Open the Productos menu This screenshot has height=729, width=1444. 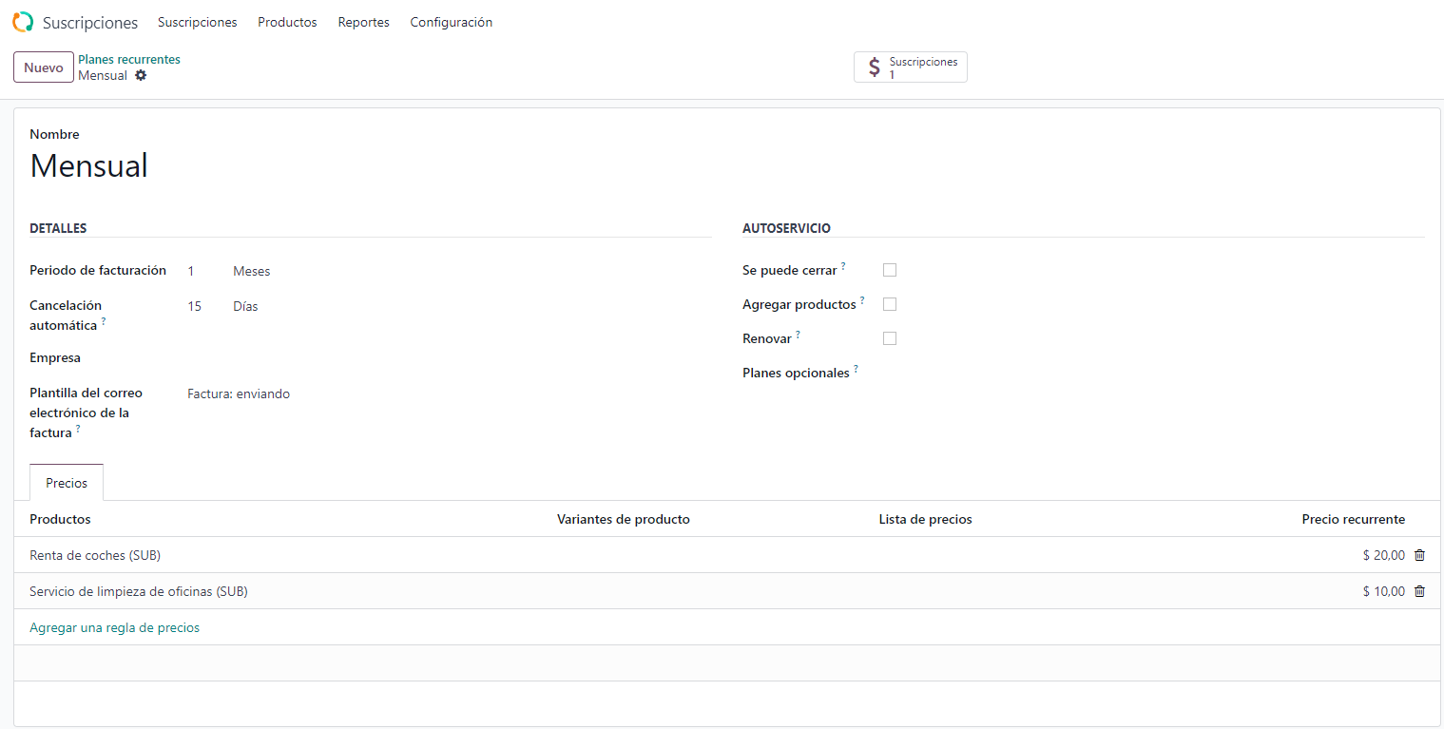(x=287, y=22)
